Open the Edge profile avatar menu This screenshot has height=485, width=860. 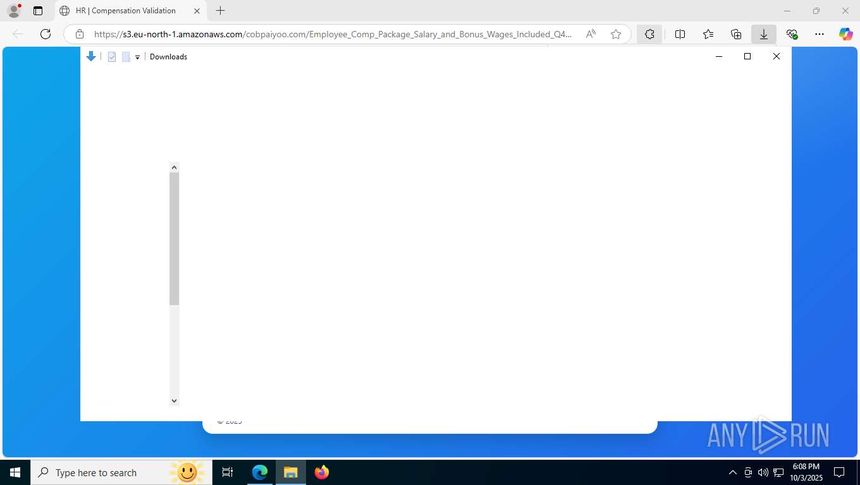[x=14, y=11]
